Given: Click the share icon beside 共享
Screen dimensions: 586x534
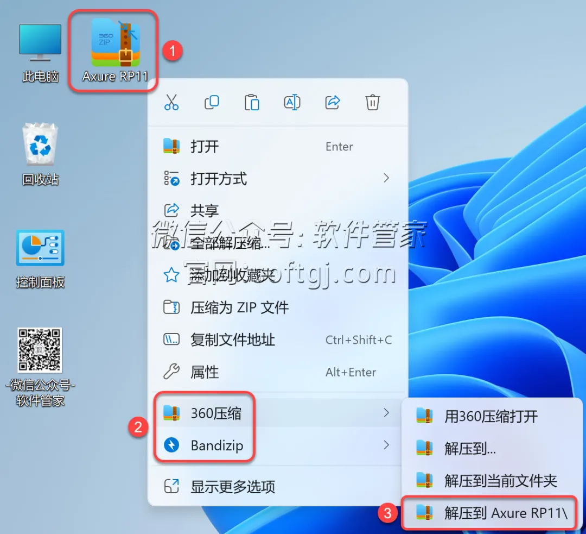Looking at the screenshot, I should point(171,210).
